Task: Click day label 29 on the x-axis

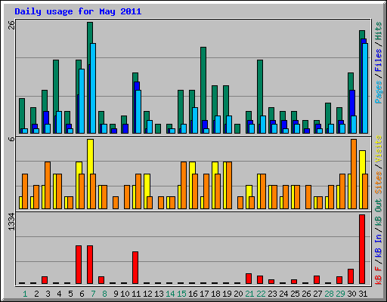Action: click(x=340, y=294)
